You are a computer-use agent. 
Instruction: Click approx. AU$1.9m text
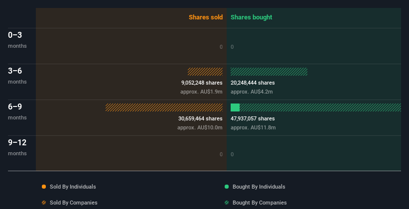(x=201, y=92)
